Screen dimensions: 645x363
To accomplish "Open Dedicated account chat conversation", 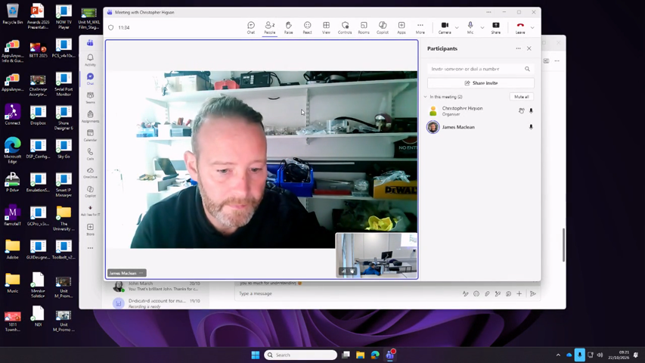I will pyautogui.click(x=157, y=303).
